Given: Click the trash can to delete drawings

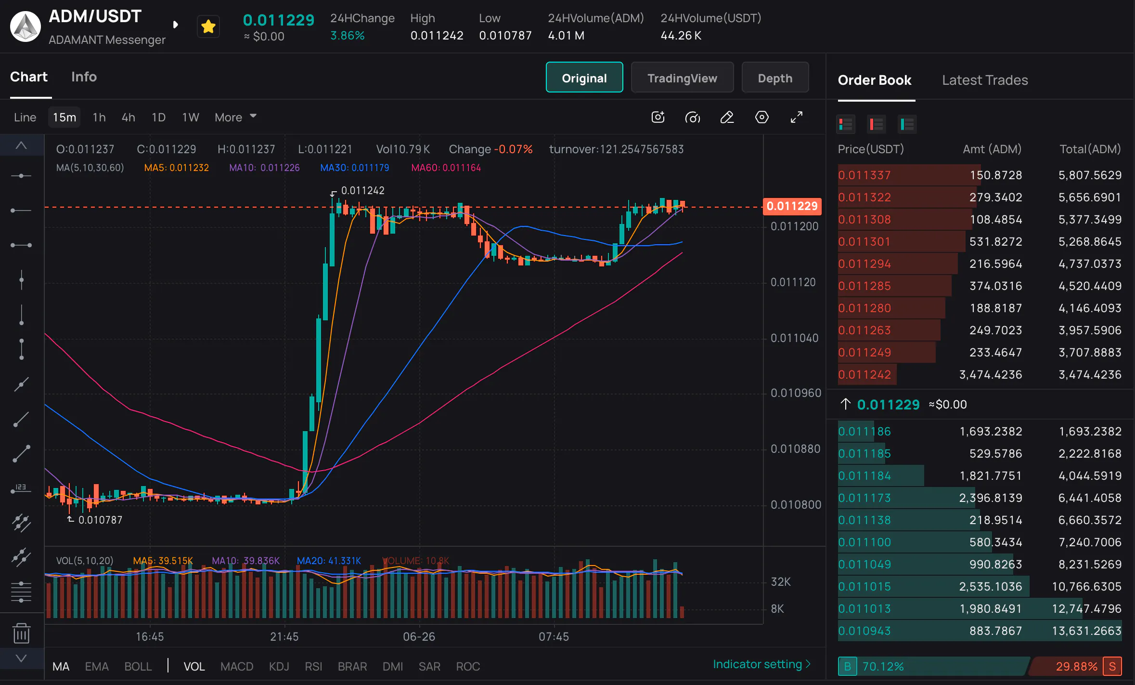Looking at the screenshot, I should (21, 633).
